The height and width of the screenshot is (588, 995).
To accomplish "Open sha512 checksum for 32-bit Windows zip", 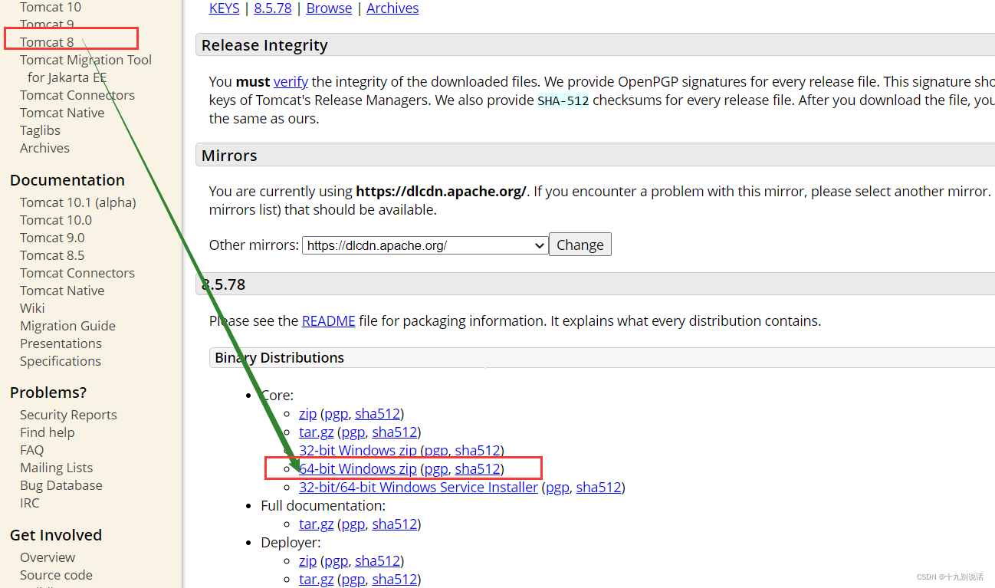I will [x=477, y=451].
